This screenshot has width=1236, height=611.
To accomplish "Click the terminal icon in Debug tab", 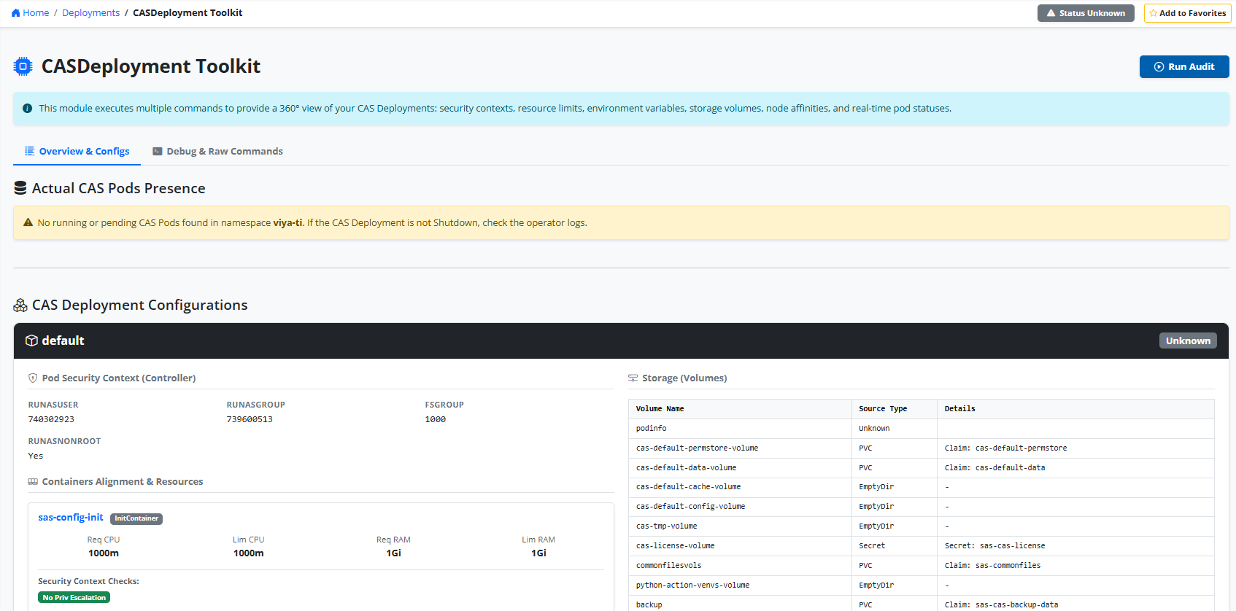I will click(157, 151).
